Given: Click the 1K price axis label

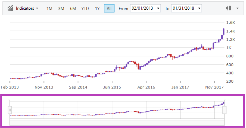Looking at the screenshot, I should click(229, 48).
